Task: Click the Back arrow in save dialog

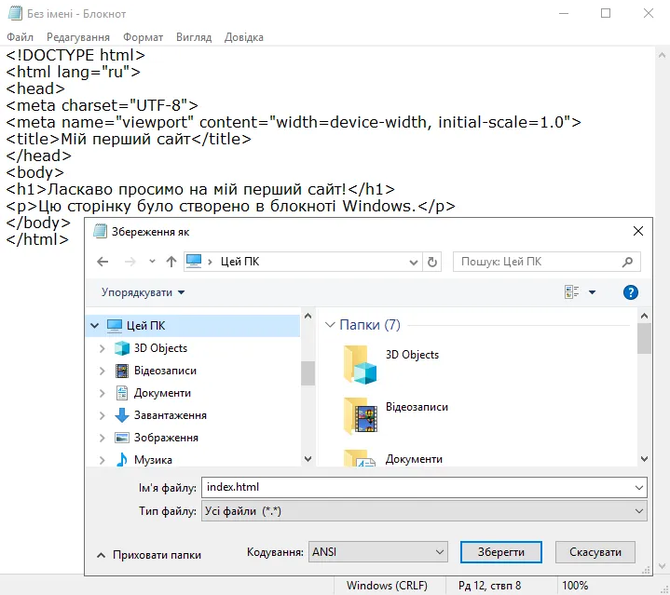Action: [x=103, y=262]
